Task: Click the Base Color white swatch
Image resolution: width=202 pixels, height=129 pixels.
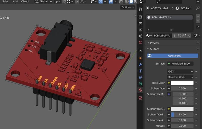Action: [182, 83]
